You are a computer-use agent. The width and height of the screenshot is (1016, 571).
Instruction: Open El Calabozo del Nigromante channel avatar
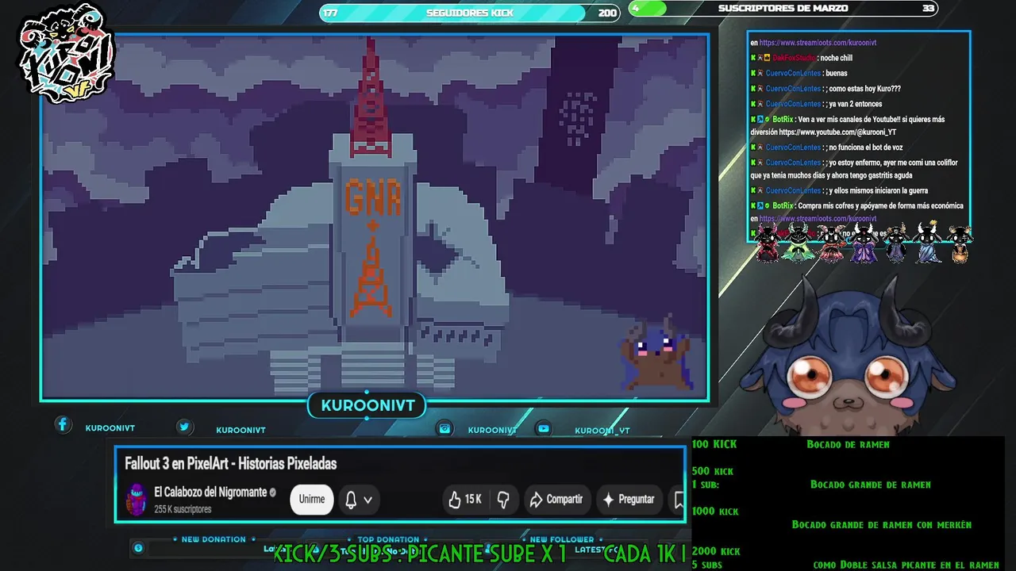point(137,500)
